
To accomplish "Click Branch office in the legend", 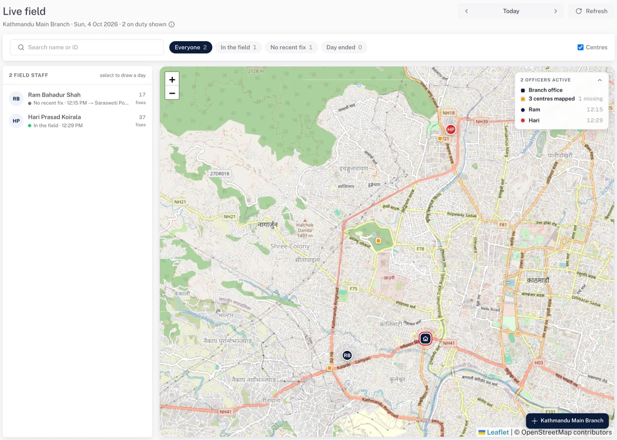I will 545,90.
